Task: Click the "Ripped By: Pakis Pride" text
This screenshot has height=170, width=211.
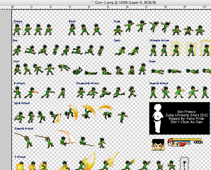Action: pos(186,119)
